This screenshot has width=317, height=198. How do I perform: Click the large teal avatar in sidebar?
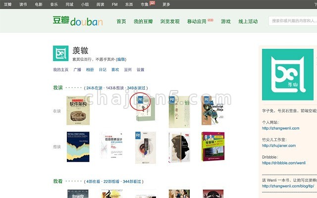[x=288, y=75]
